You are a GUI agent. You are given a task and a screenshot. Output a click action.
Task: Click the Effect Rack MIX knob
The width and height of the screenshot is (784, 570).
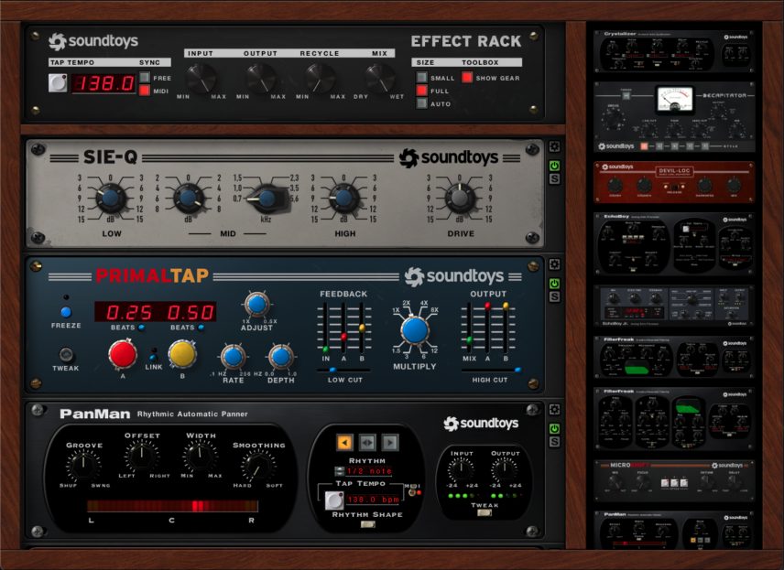coord(380,79)
